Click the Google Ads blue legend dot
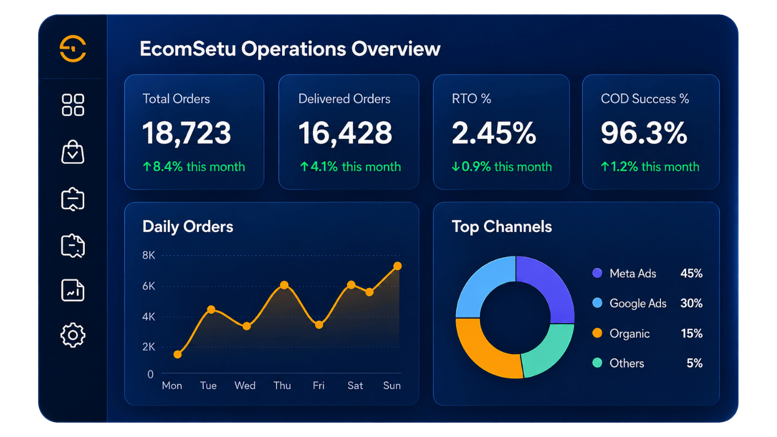Viewport: 777px width, 437px height. pyautogui.click(x=597, y=303)
